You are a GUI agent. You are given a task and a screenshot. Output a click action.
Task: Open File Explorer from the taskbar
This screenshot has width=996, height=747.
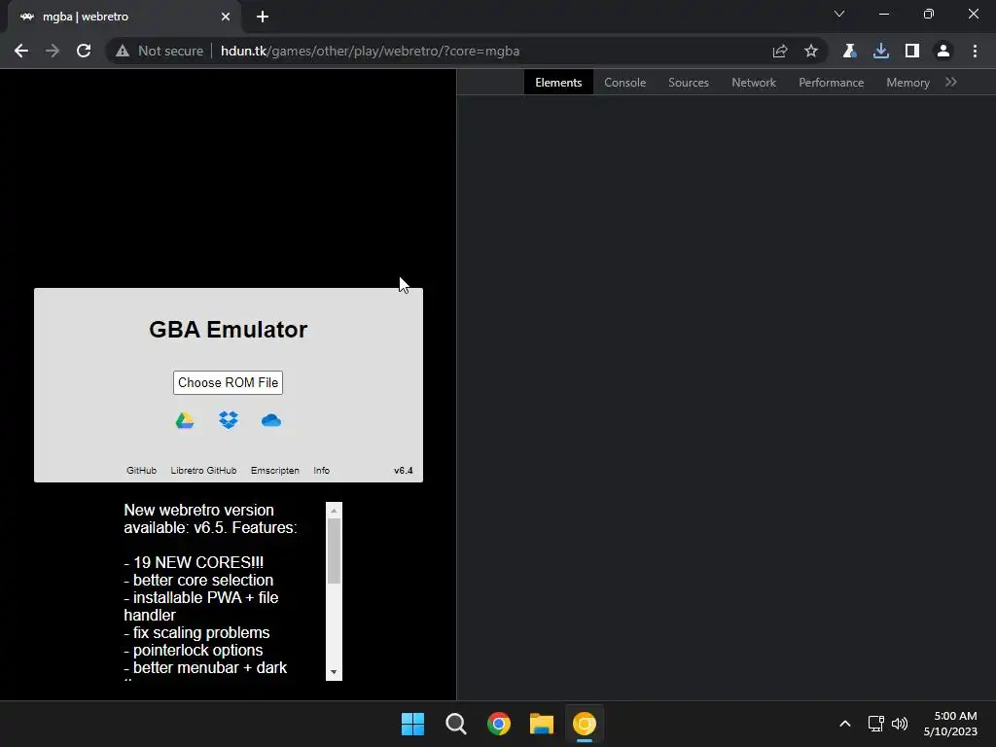tap(542, 724)
